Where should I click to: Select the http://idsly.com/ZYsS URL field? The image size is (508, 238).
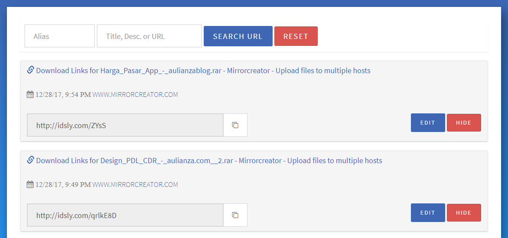(x=125, y=125)
